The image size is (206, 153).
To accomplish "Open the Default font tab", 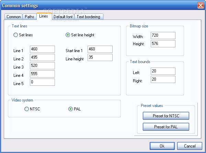I will [x=63, y=17].
